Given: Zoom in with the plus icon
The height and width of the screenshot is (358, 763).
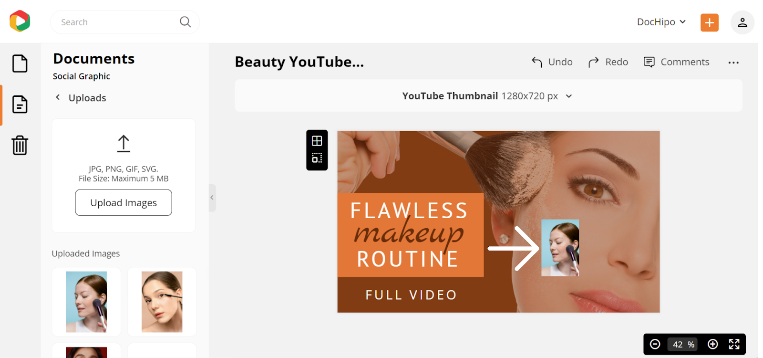Looking at the screenshot, I should point(713,344).
